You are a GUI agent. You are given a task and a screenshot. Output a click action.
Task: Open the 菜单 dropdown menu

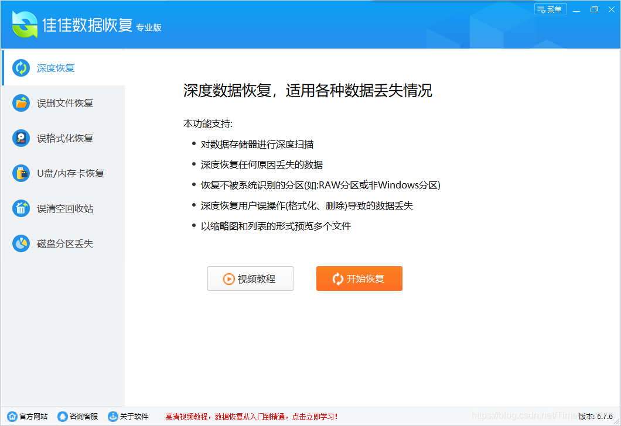[551, 9]
